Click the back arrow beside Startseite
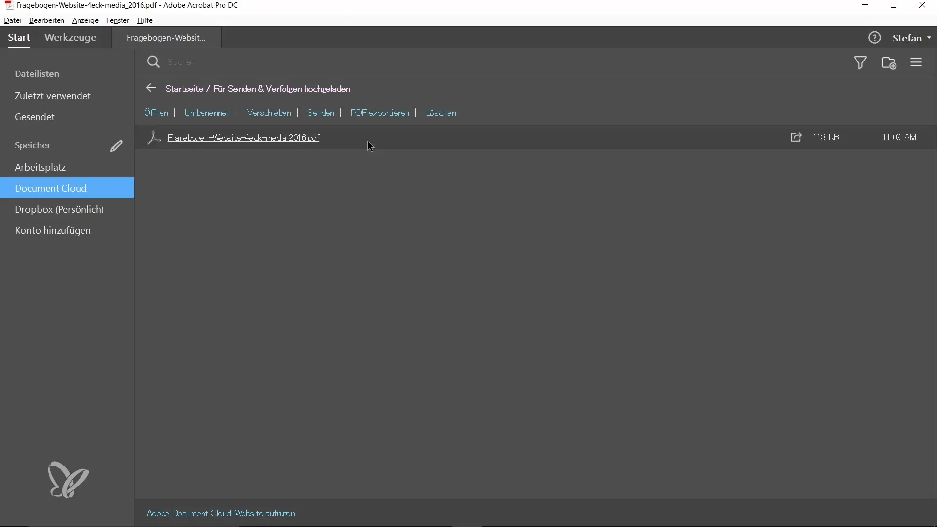 click(151, 88)
